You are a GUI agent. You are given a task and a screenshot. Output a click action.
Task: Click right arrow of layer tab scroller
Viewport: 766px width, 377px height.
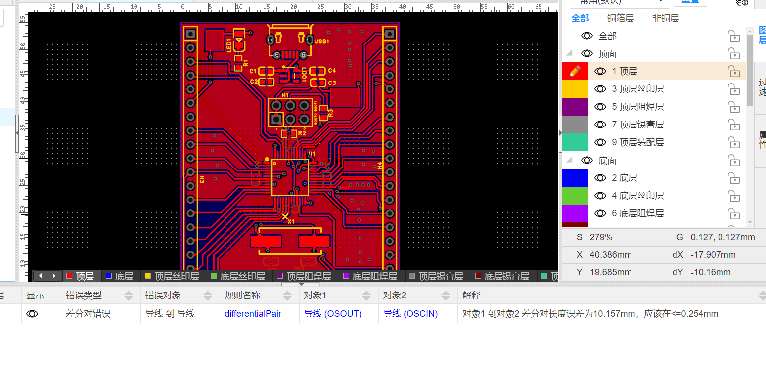pyautogui.click(x=54, y=276)
